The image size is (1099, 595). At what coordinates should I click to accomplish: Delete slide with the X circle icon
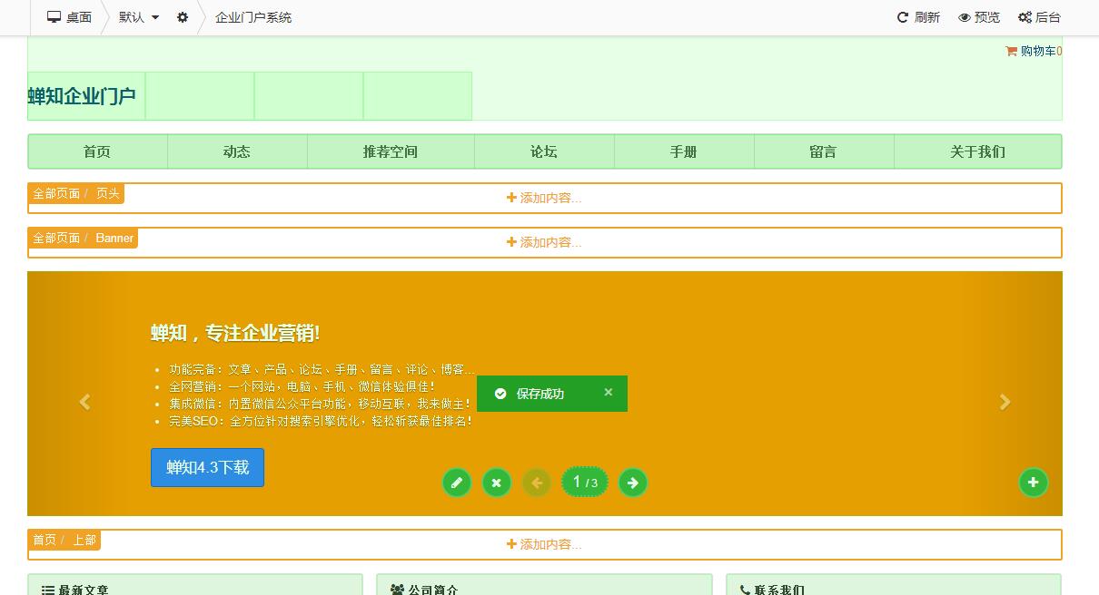[496, 483]
